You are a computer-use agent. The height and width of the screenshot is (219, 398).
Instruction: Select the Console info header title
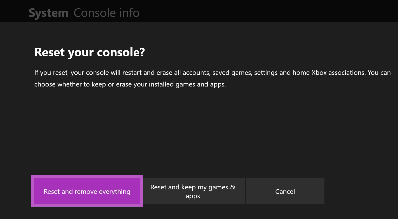(106, 13)
